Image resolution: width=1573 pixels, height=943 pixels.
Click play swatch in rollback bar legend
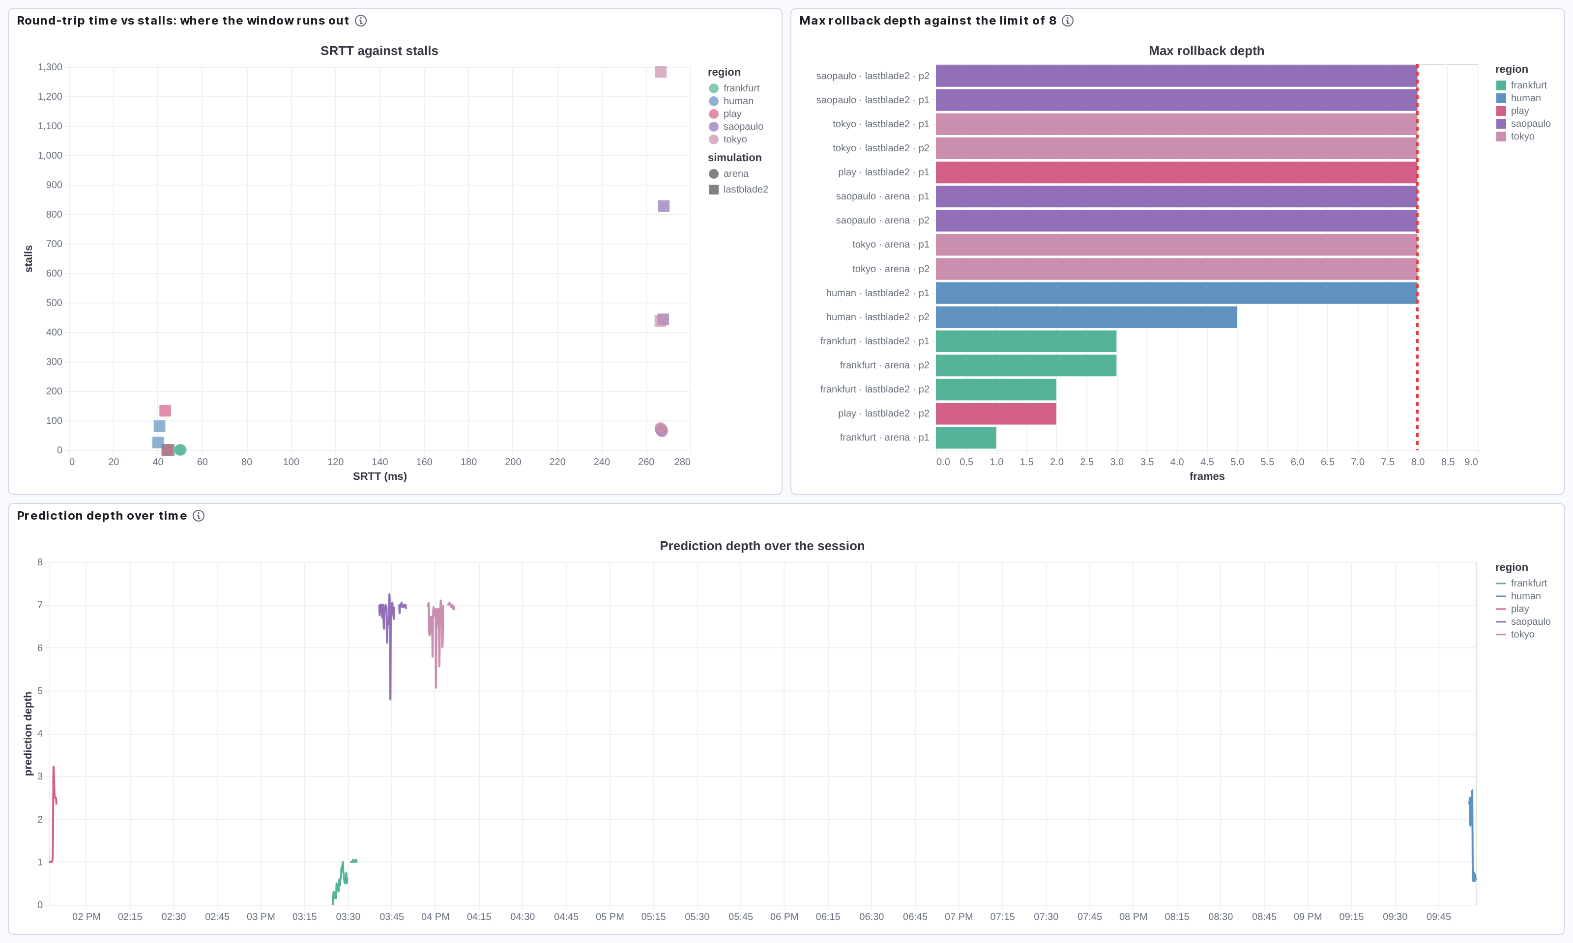(1501, 111)
